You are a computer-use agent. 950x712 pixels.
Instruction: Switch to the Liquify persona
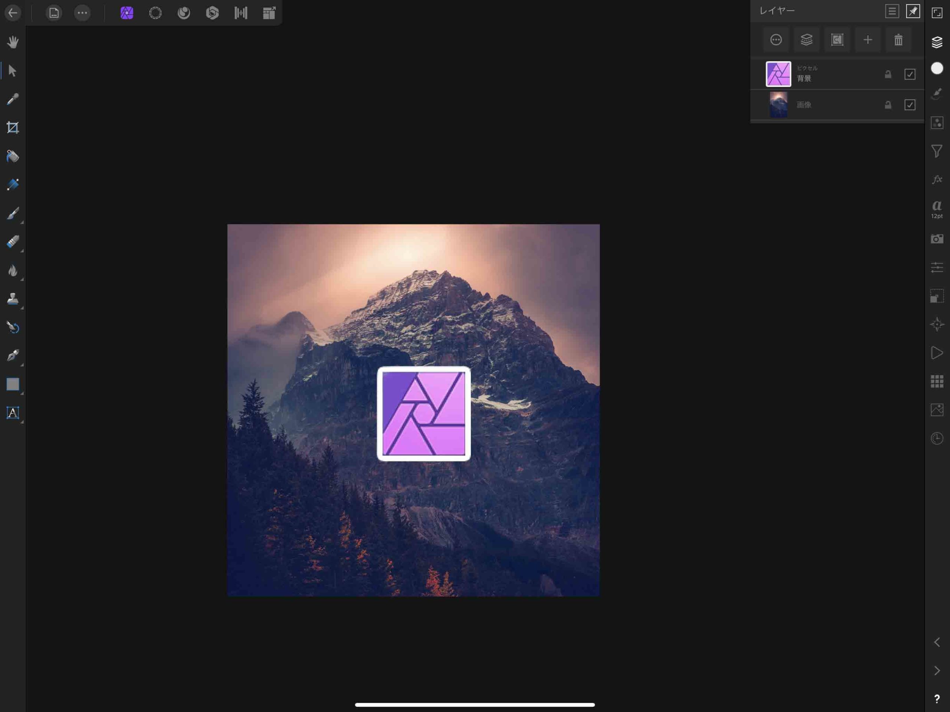184,13
